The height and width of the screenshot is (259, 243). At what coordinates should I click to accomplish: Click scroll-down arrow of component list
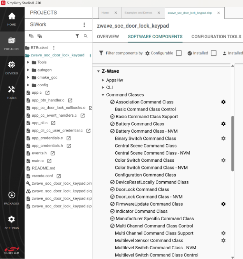tap(232, 257)
